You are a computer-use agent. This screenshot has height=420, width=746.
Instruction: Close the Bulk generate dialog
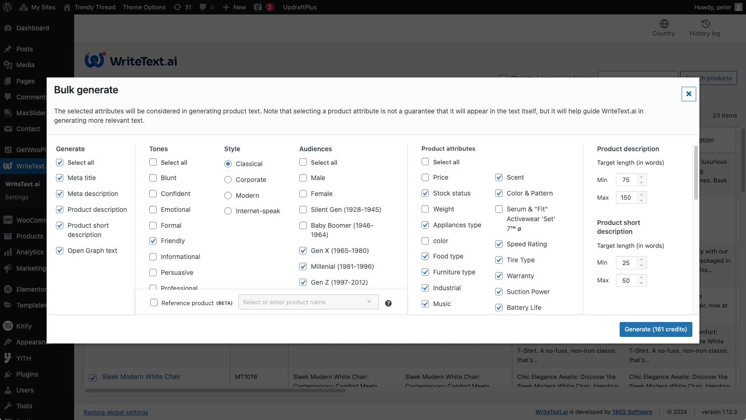pos(689,94)
